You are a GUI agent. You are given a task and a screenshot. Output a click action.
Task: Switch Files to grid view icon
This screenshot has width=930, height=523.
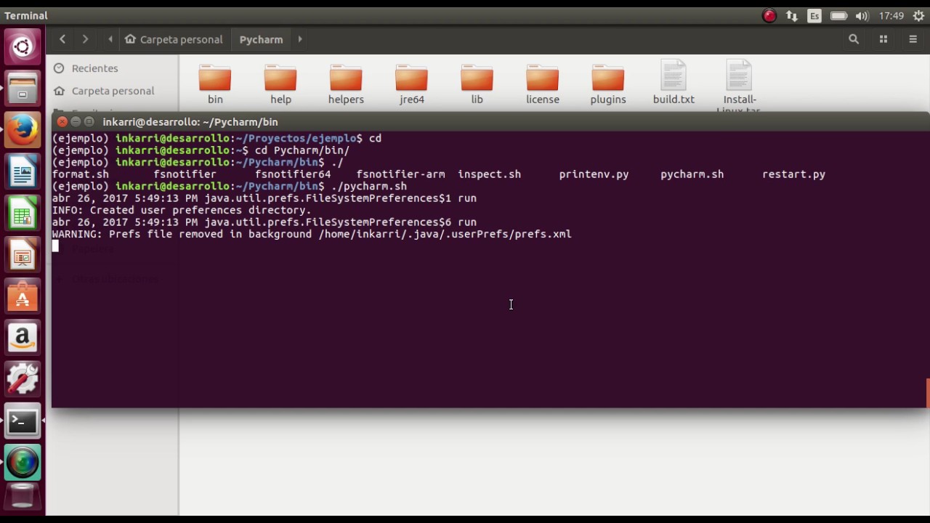tap(883, 39)
